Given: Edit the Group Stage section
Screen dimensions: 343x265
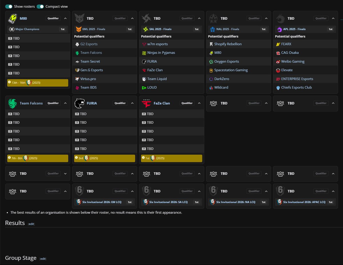Looking at the screenshot, I should click(43, 259).
